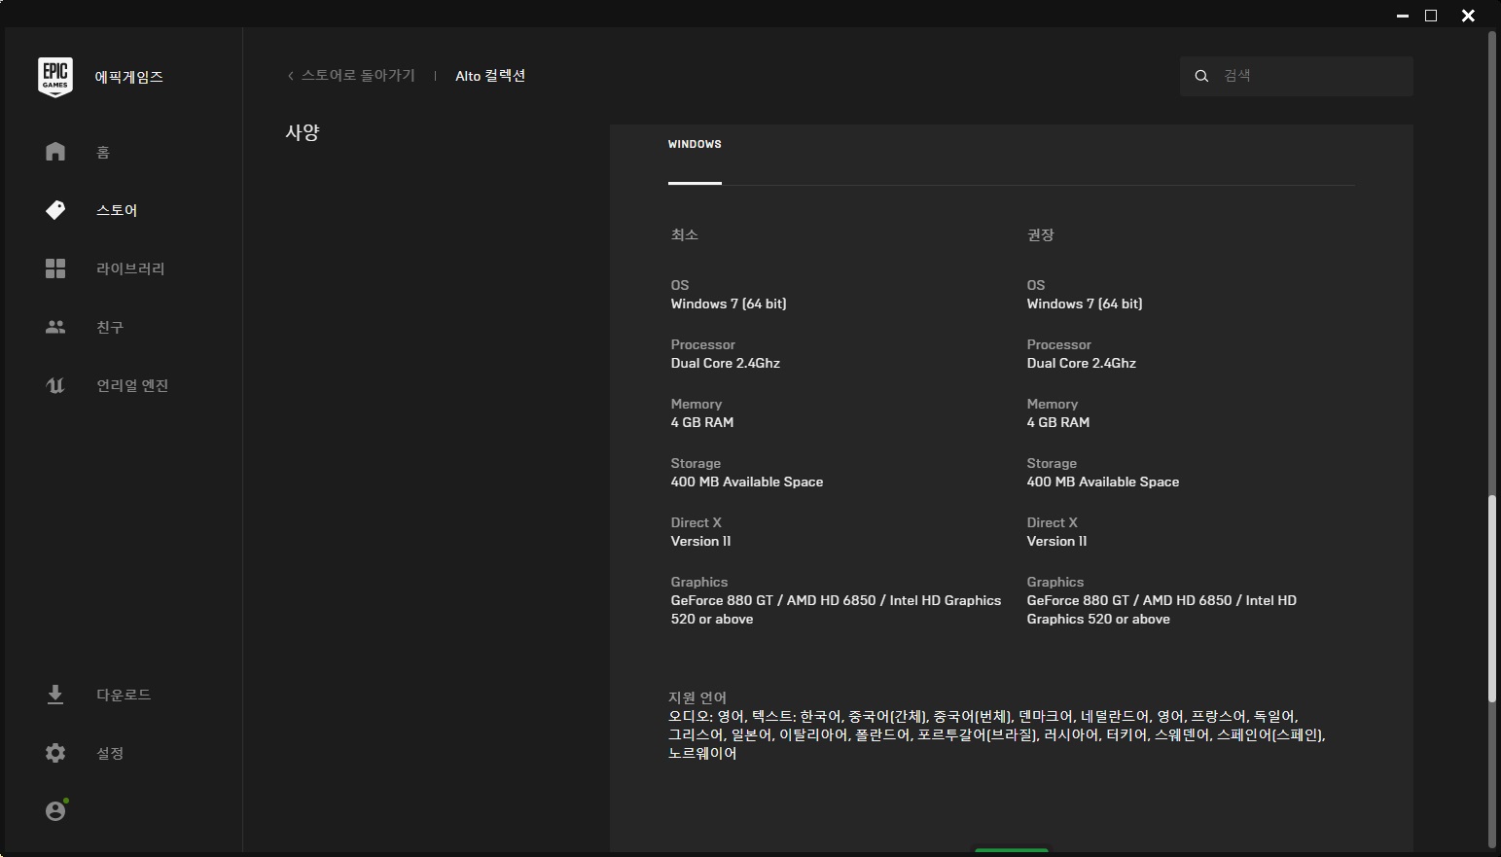Click the 권장 column heading
Viewport: 1501px width, 857px height.
[1041, 234]
